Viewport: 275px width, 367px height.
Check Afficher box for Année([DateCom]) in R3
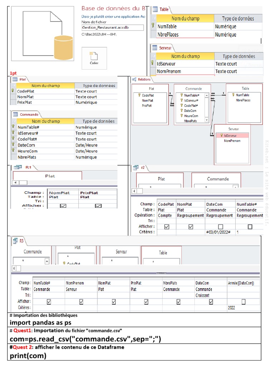pos(243,302)
